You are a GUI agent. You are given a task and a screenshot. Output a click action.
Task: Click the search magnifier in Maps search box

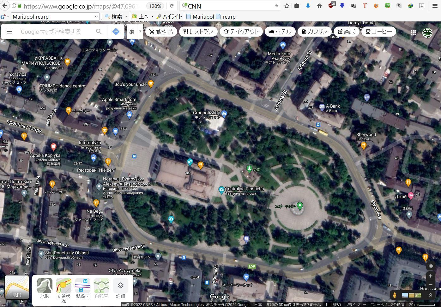tap(99, 32)
